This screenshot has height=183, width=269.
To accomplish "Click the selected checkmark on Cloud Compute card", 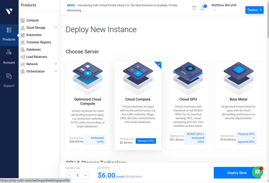I will click(159, 64).
